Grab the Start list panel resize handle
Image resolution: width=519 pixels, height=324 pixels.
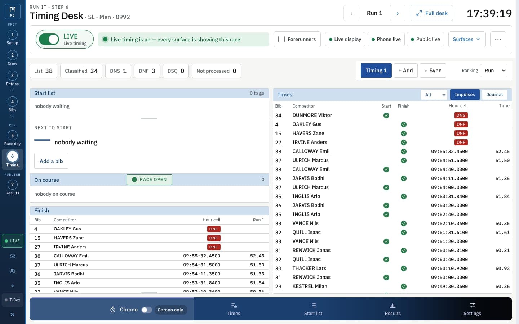coord(149,118)
